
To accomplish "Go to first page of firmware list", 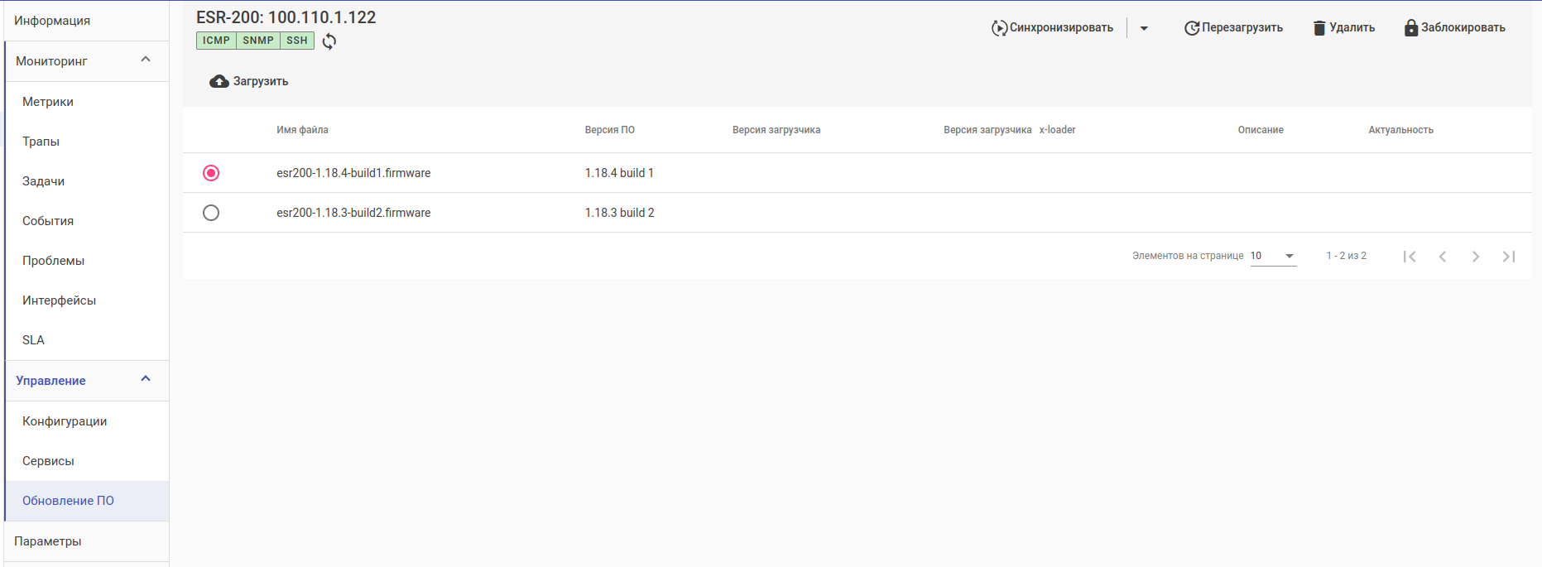I will 1410,257.
